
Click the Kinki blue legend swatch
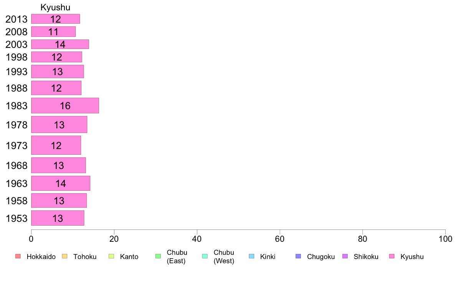[x=251, y=256]
